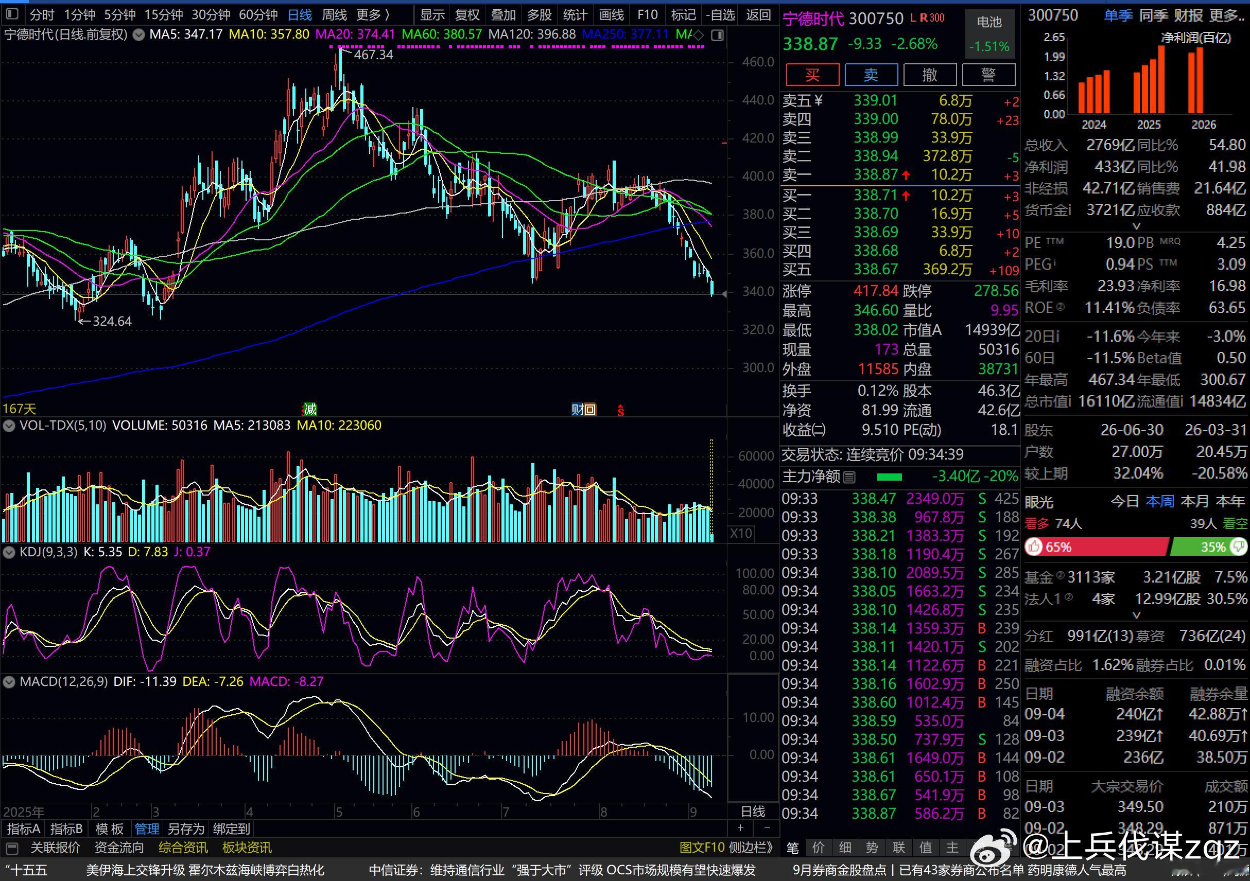The width and height of the screenshot is (1250, 881).
Task: Switch chart period to 周线
Action: point(334,15)
